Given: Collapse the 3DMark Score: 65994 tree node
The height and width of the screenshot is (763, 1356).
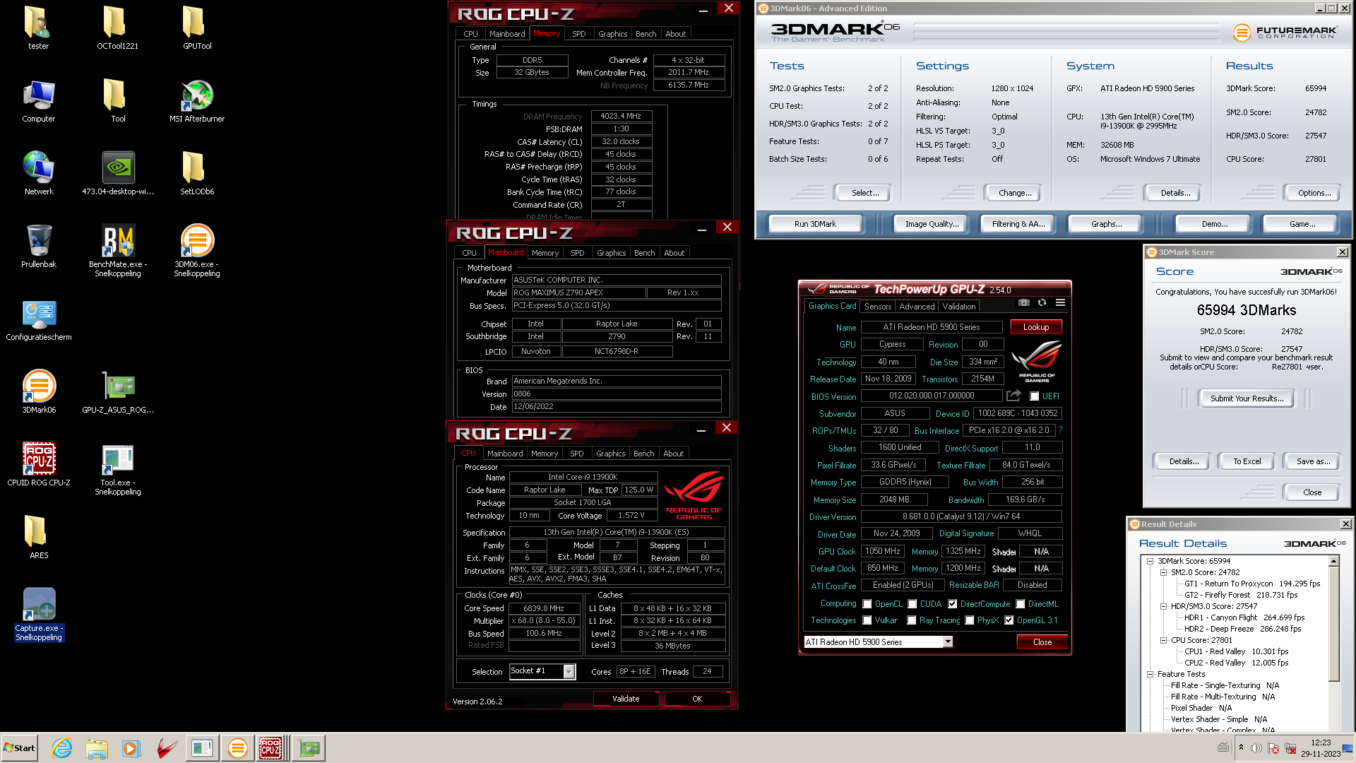Looking at the screenshot, I should point(1150,561).
